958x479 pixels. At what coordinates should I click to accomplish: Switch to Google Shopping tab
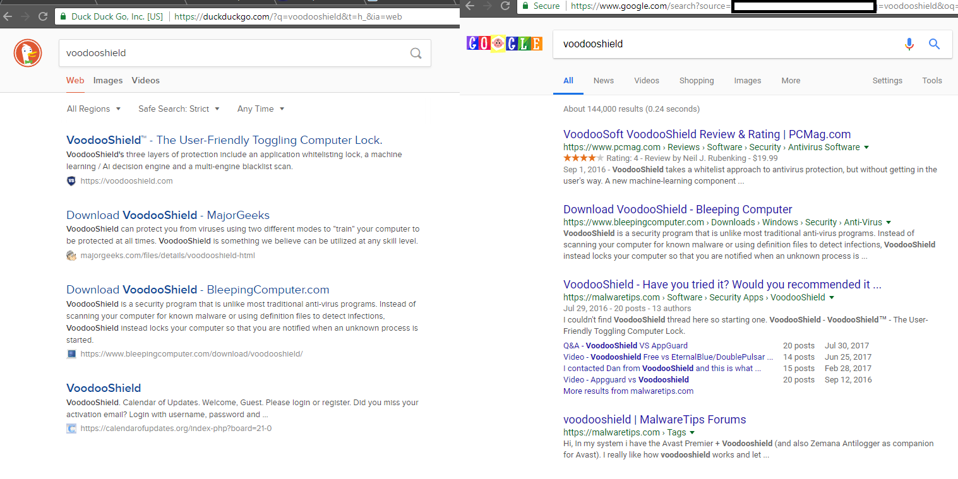[x=697, y=80]
